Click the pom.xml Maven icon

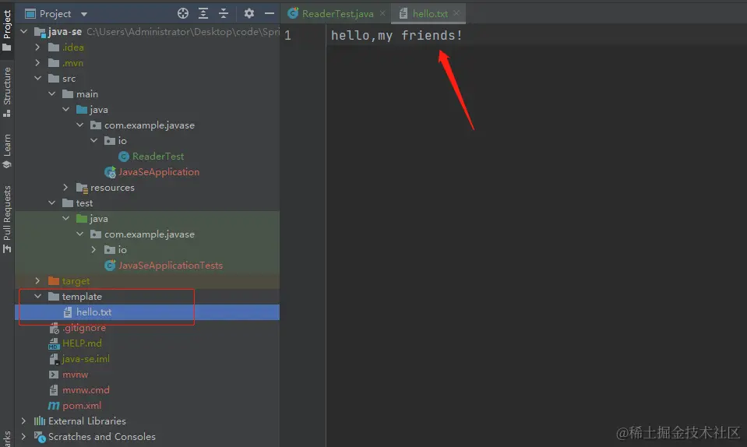[x=54, y=406]
